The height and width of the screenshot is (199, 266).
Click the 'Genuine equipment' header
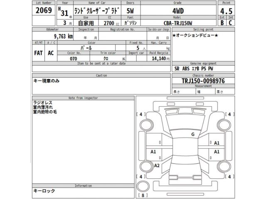tap(203, 63)
